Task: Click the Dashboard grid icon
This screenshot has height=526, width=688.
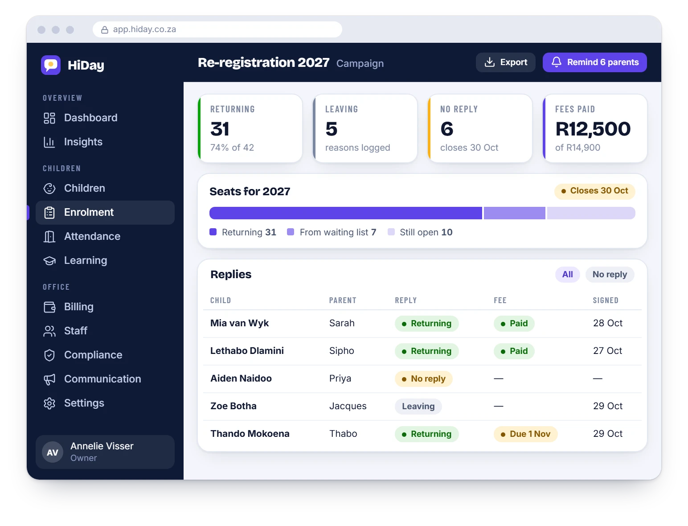Action: pos(49,118)
